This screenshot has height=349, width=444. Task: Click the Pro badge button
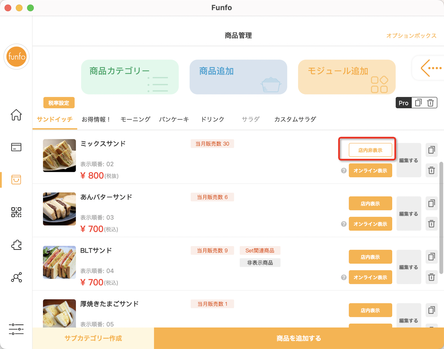tap(403, 103)
